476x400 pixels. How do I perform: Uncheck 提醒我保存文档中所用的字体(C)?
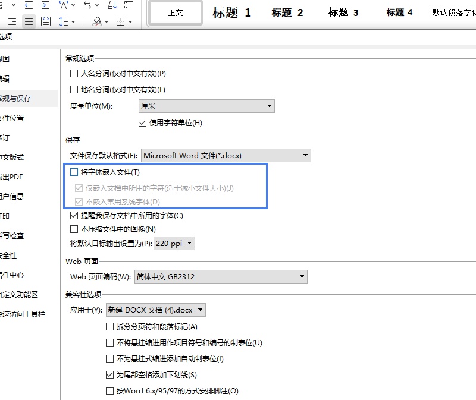74,216
